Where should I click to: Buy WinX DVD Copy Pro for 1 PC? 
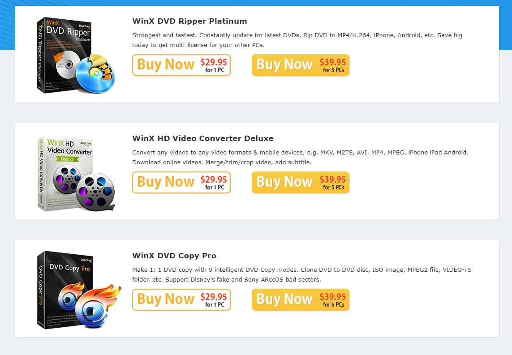[x=181, y=299]
